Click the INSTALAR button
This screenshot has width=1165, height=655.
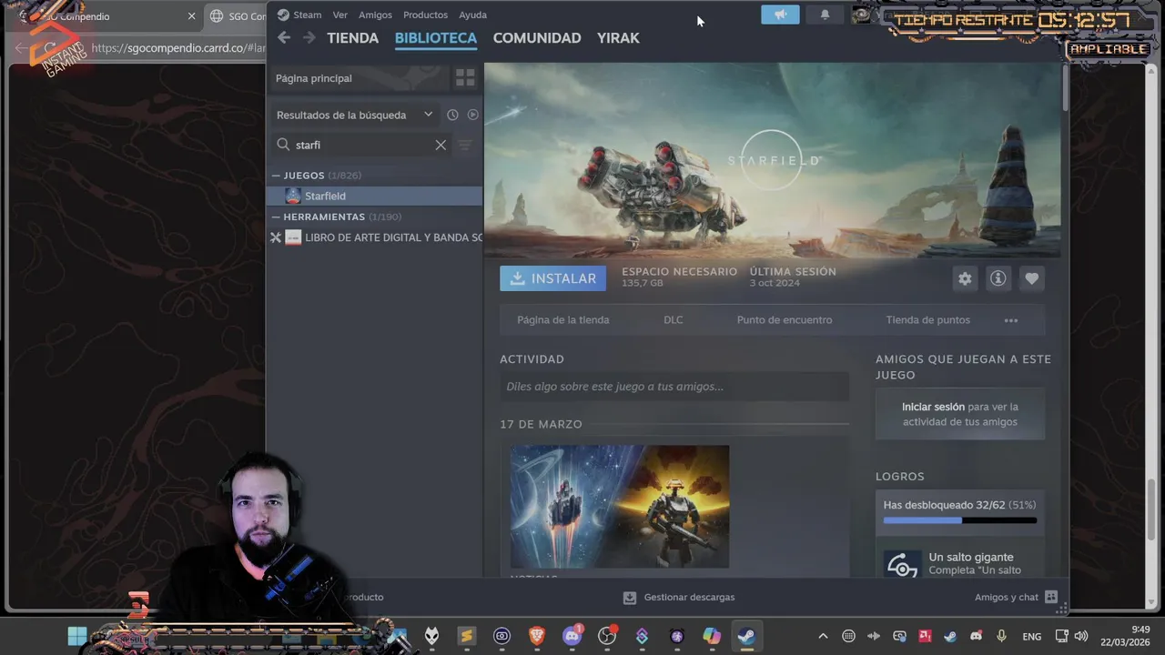pos(552,278)
